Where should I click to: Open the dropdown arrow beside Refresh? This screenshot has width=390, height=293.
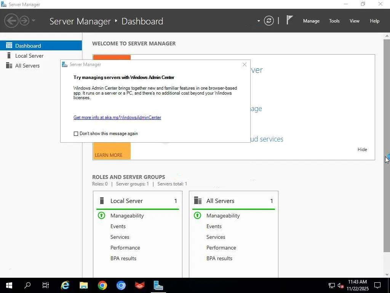coord(259,21)
